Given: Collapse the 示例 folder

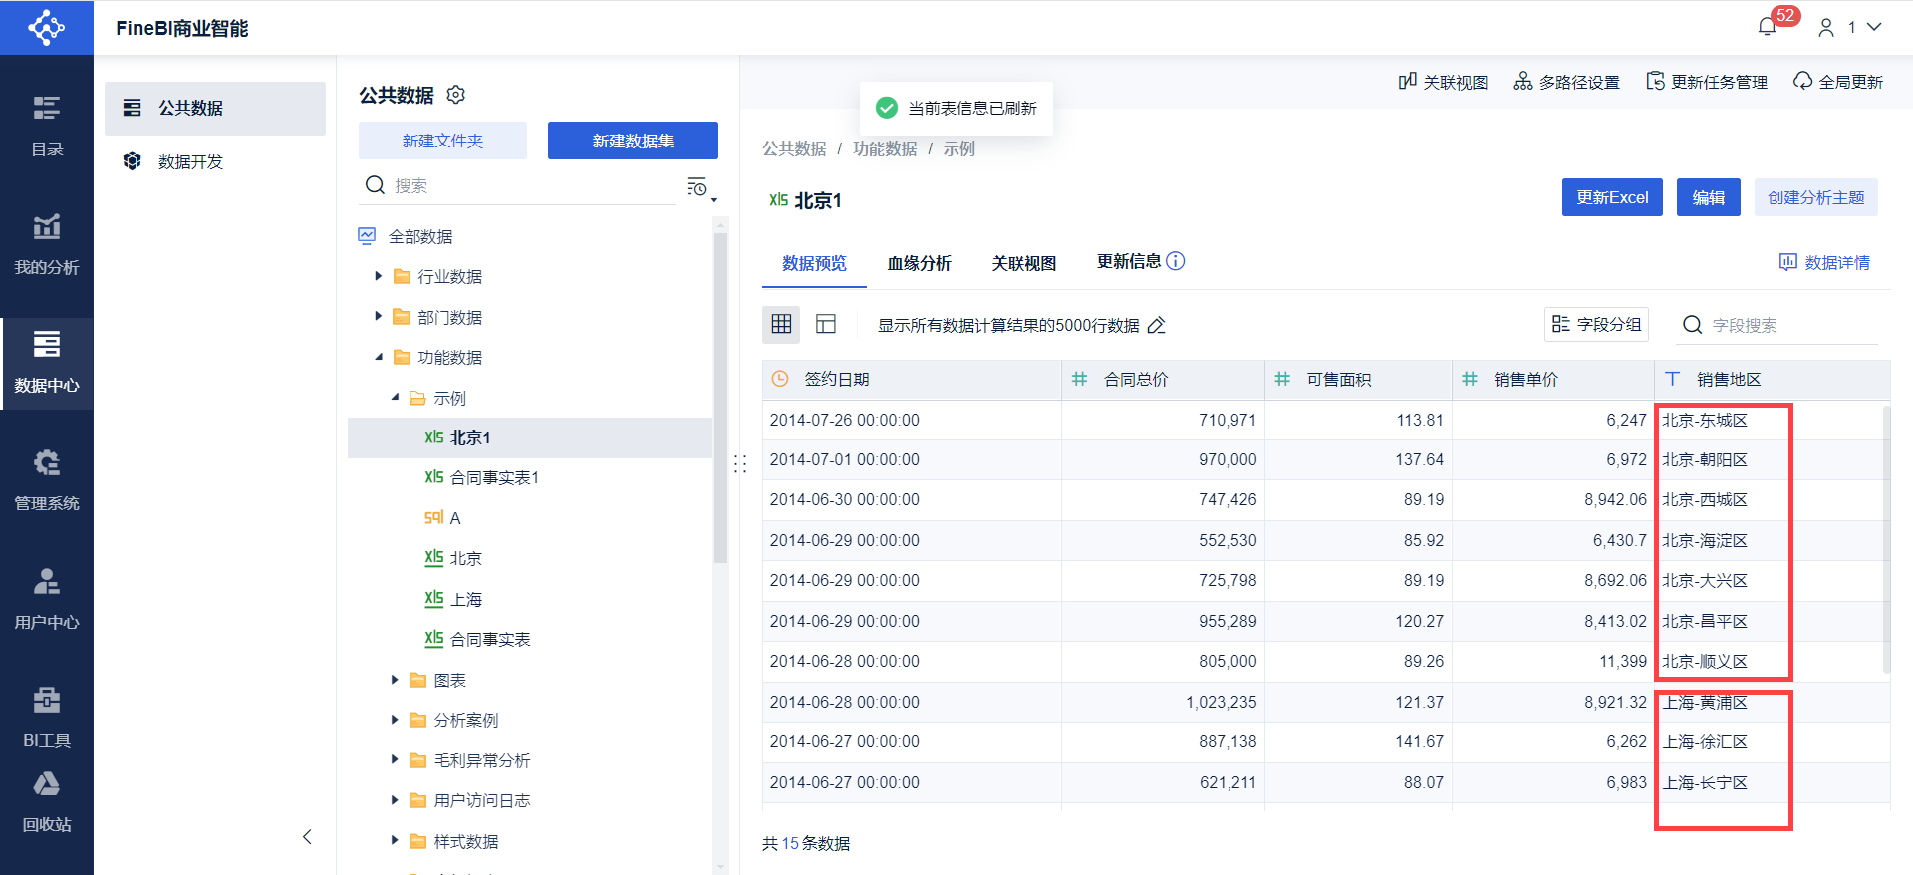Looking at the screenshot, I should click(395, 398).
